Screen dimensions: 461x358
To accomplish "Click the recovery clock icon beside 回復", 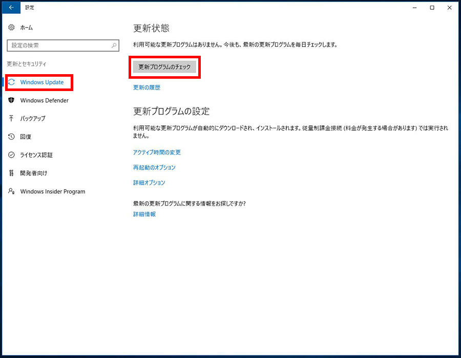I will pos(11,137).
